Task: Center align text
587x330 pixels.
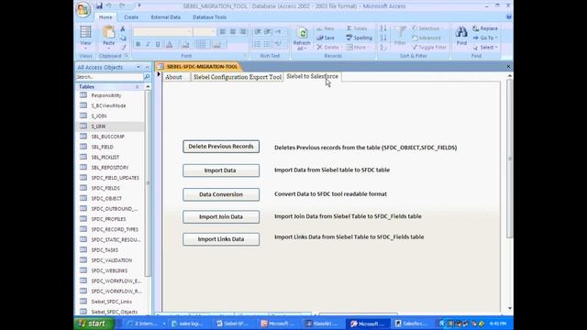Action: [x=233, y=32]
